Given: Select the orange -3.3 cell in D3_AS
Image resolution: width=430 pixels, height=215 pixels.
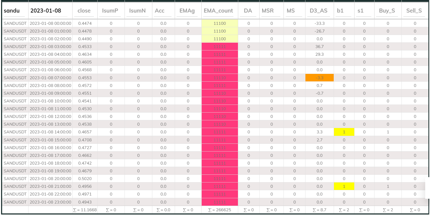Looking at the screenshot, I should pyautogui.click(x=319, y=78).
